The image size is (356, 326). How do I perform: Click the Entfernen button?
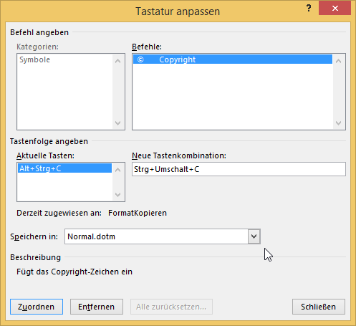click(97, 307)
